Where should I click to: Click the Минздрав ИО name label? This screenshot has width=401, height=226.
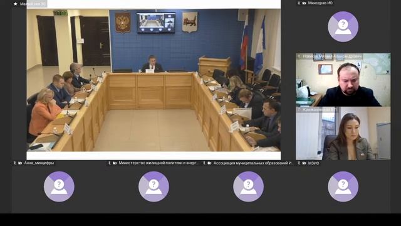tap(320, 3)
